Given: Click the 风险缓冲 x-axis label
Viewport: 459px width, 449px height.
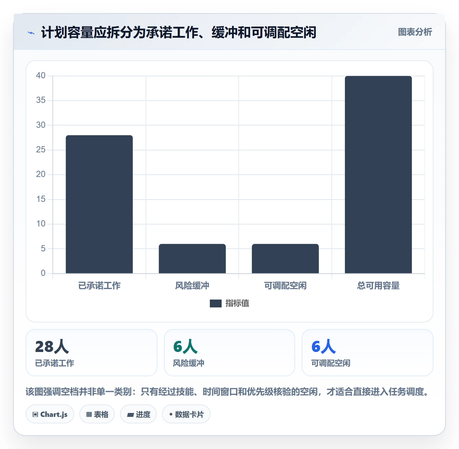Looking at the screenshot, I should coord(192,286).
